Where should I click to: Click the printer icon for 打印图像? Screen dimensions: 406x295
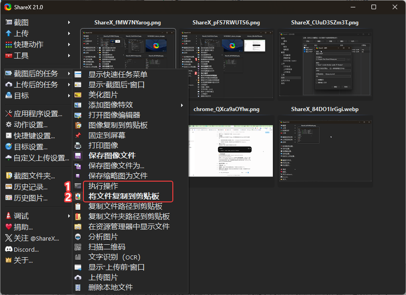pyautogui.click(x=78, y=145)
